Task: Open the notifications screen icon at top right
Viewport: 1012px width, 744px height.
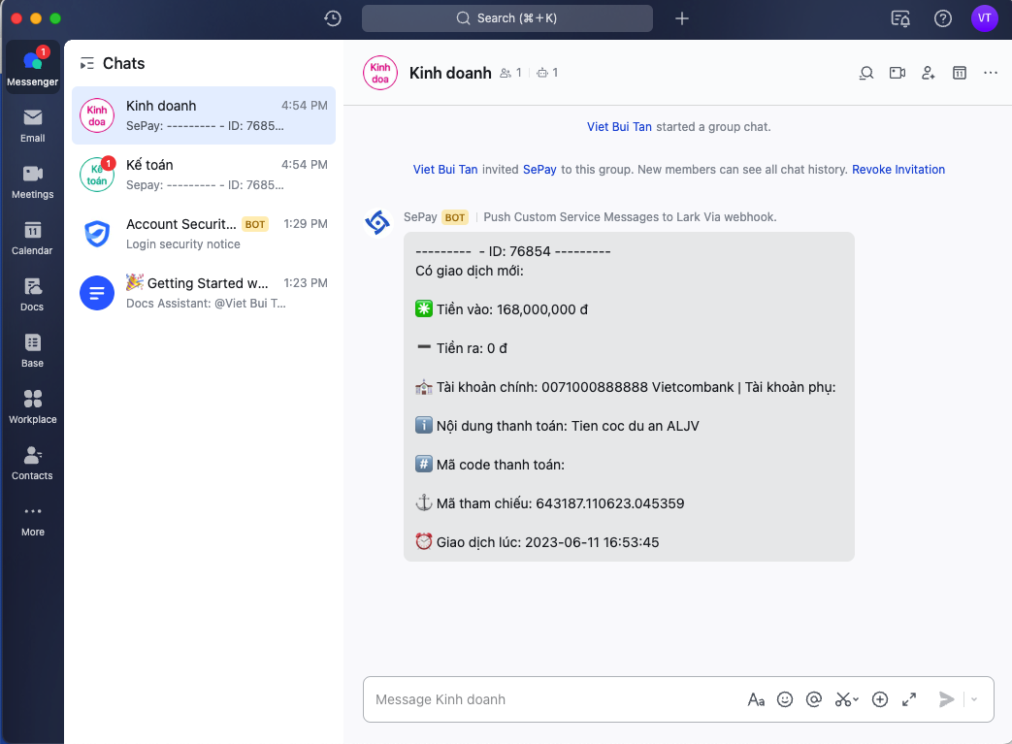Action: [x=900, y=18]
